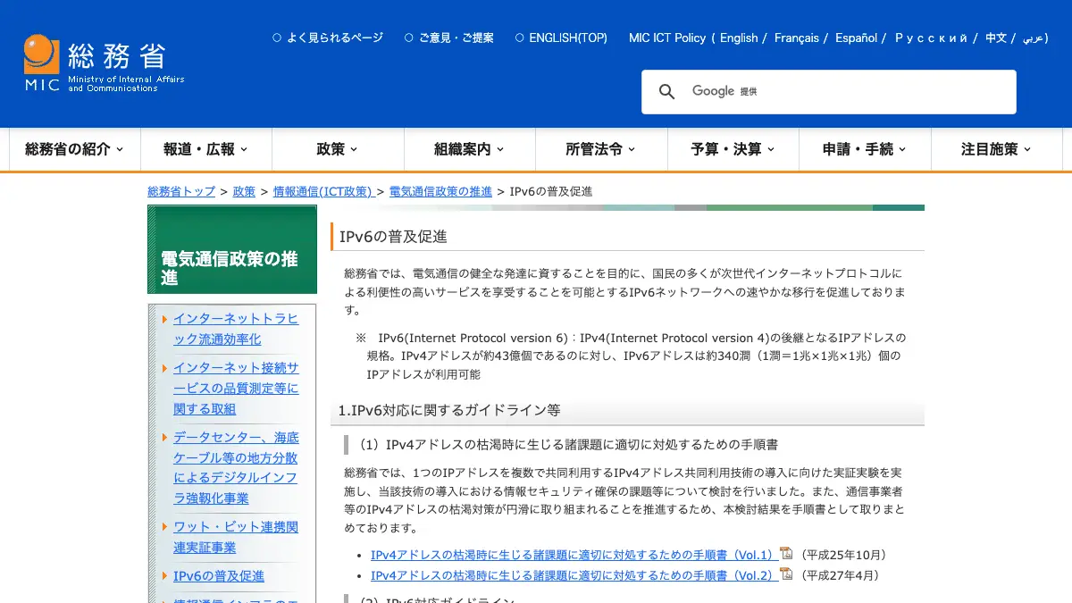This screenshot has height=603, width=1072.
Task: Click IPv6の普及促進 page heading
Action: pos(393,237)
